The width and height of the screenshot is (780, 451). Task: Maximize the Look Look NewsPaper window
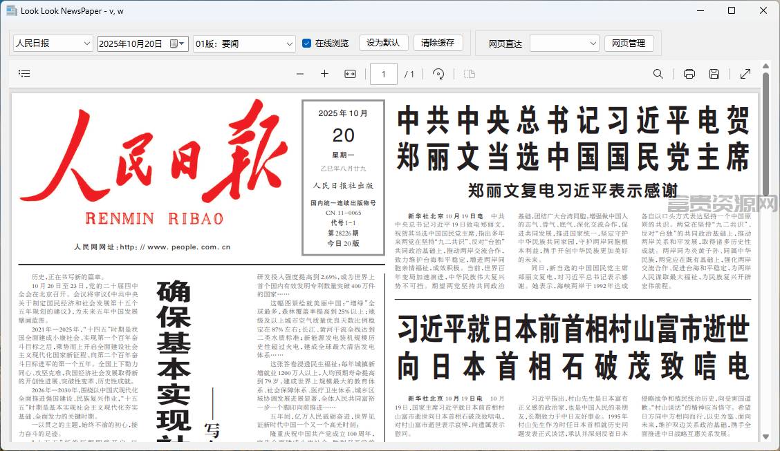732,10
